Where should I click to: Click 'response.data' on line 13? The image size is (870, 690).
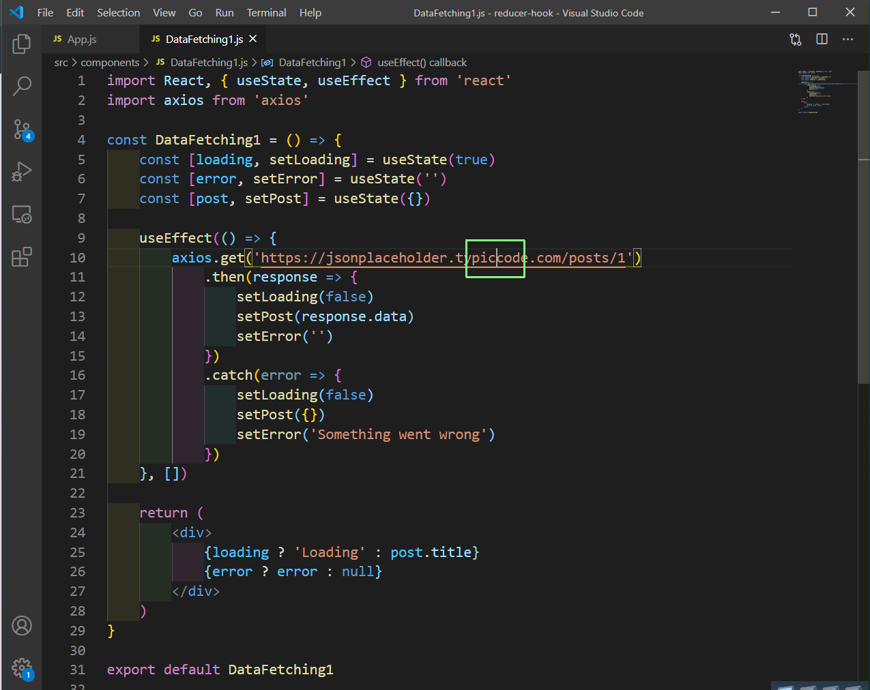tap(354, 316)
